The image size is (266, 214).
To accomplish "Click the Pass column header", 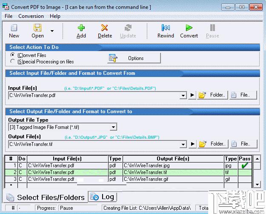I will (245, 159).
